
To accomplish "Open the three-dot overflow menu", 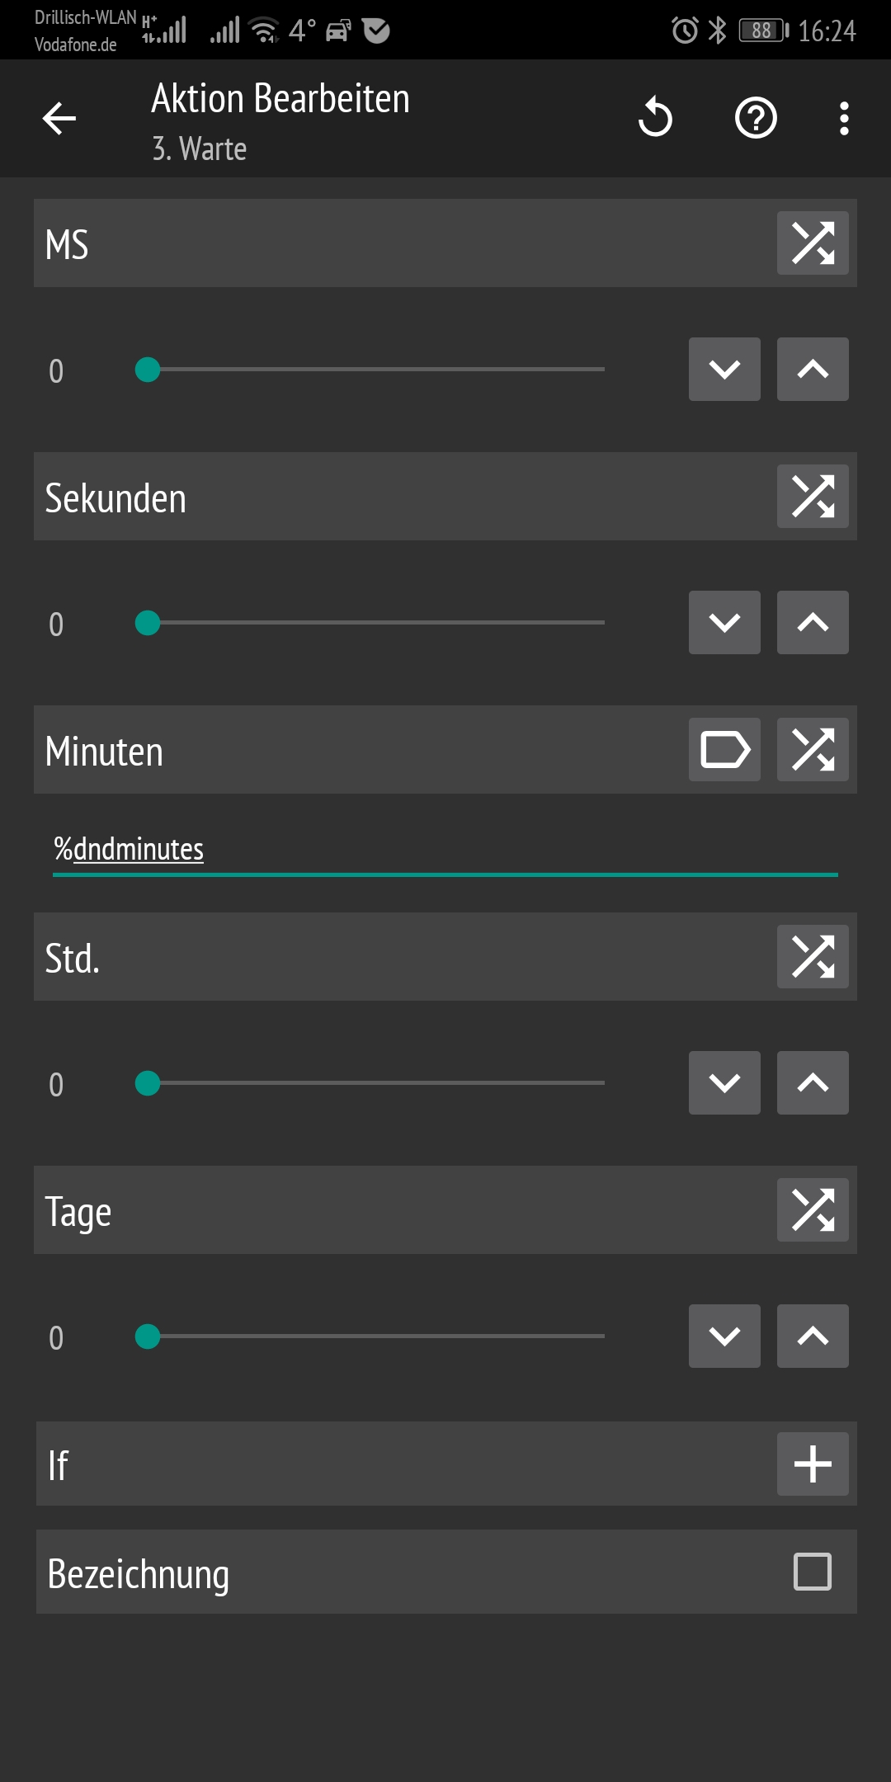I will click(843, 118).
